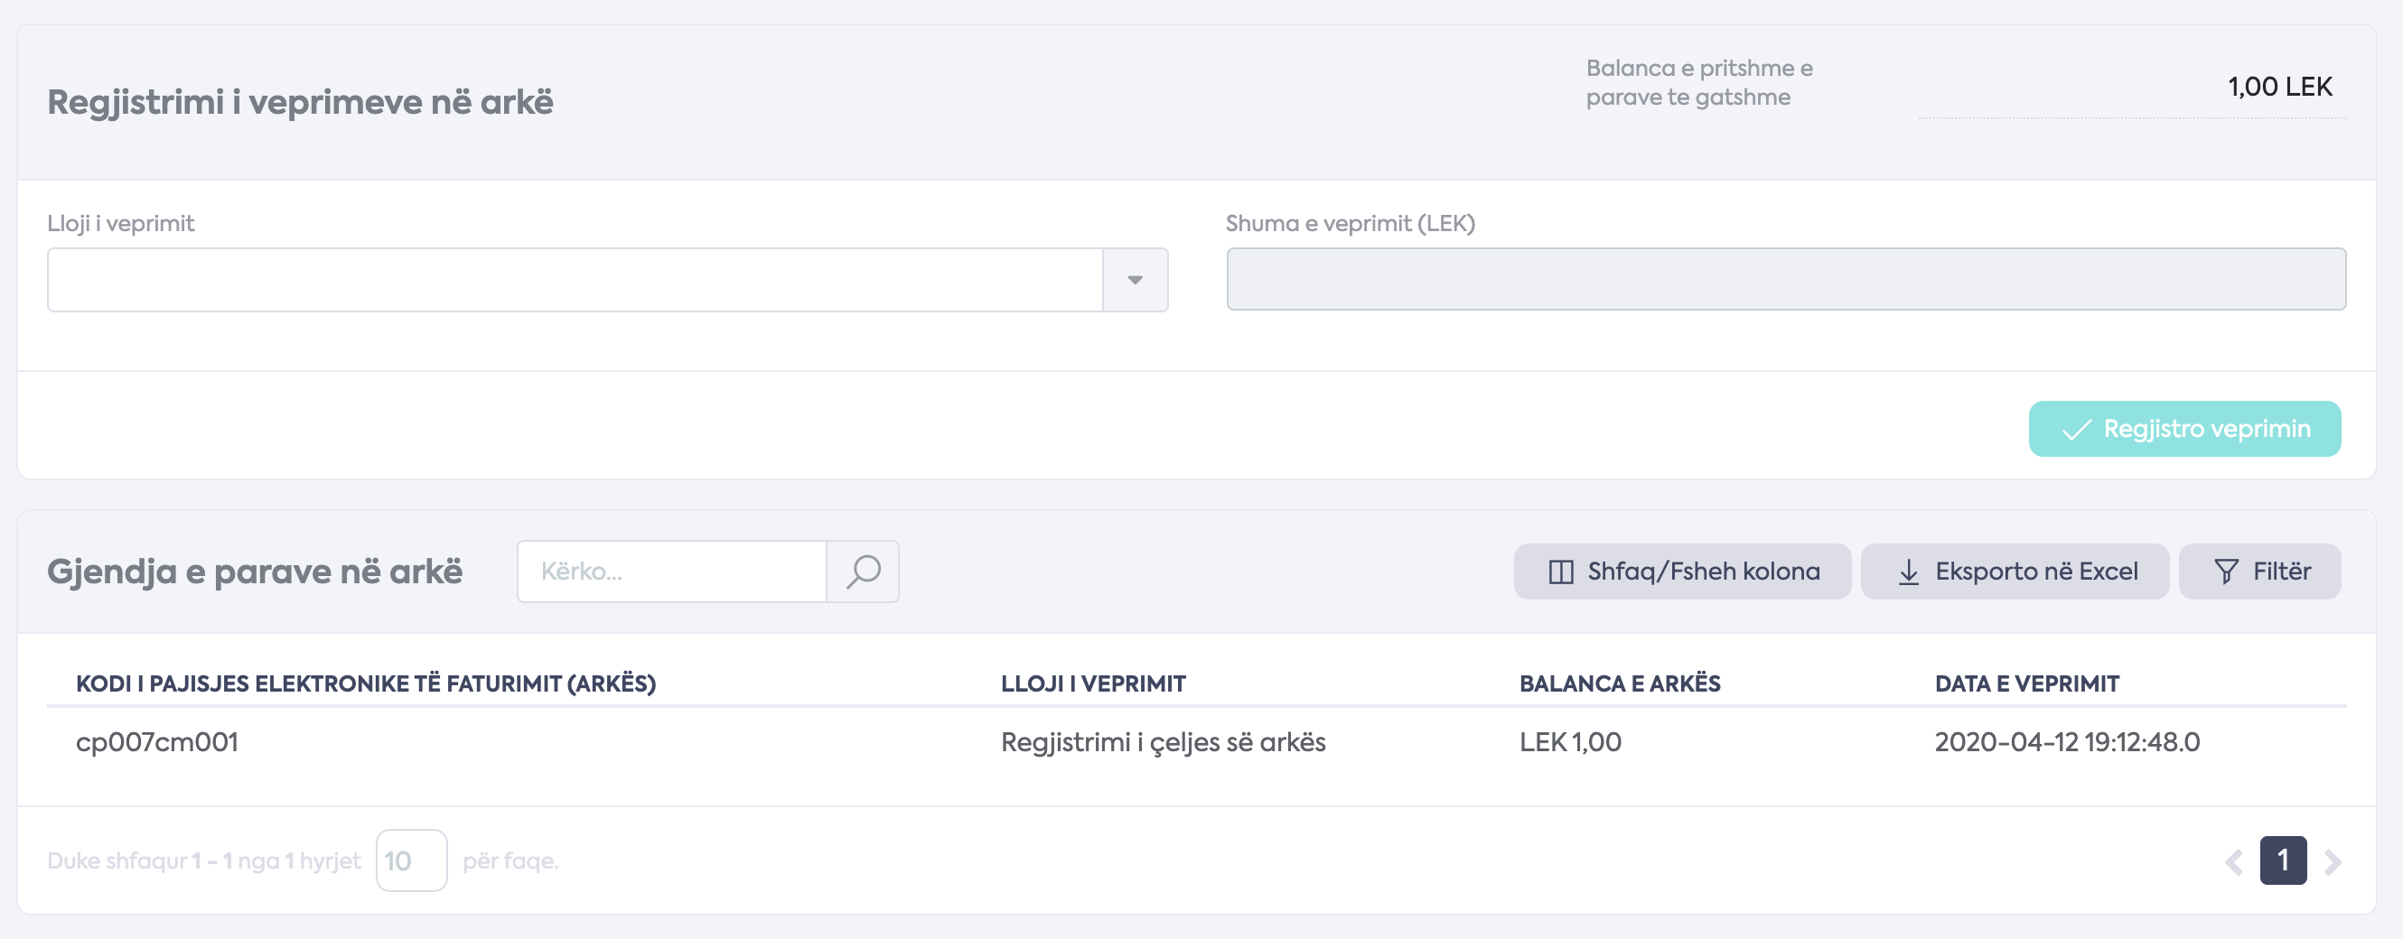This screenshot has width=2403, height=939.
Task: Click the 1,00 LEK expected balance value
Action: pos(2280,87)
